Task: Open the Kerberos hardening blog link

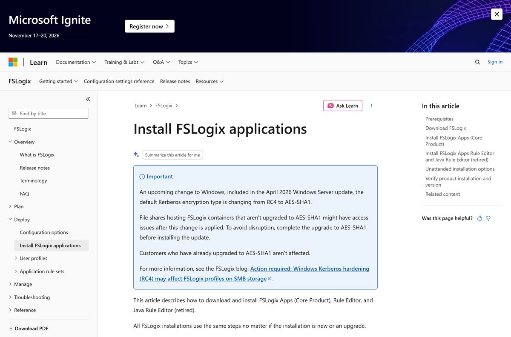Action: (255, 274)
